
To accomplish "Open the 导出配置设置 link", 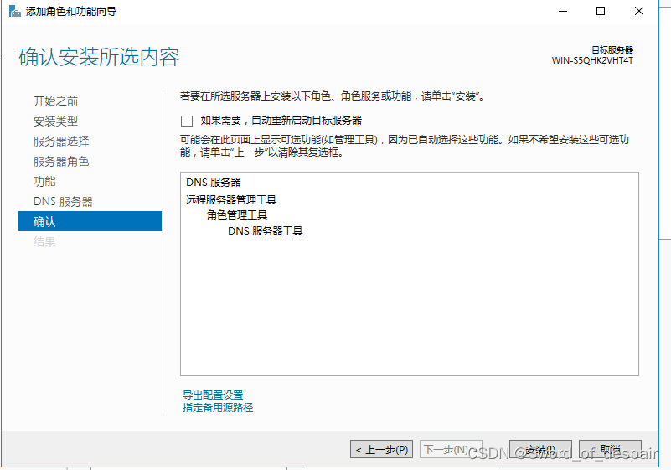I will [213, 395].
